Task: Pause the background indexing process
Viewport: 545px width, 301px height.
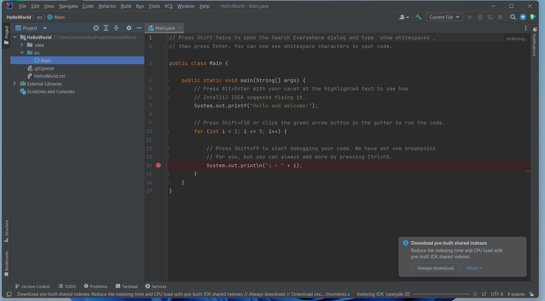Action: coord(475,294)
